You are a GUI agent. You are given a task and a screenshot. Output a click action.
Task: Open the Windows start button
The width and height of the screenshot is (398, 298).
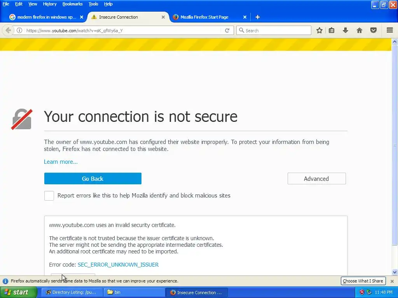point(18,293)
